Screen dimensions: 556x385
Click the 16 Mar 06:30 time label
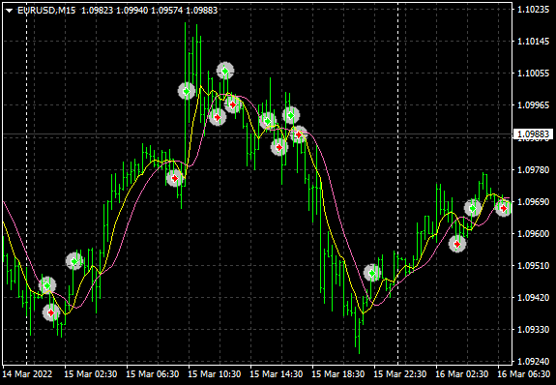click(x=524, y=374)
